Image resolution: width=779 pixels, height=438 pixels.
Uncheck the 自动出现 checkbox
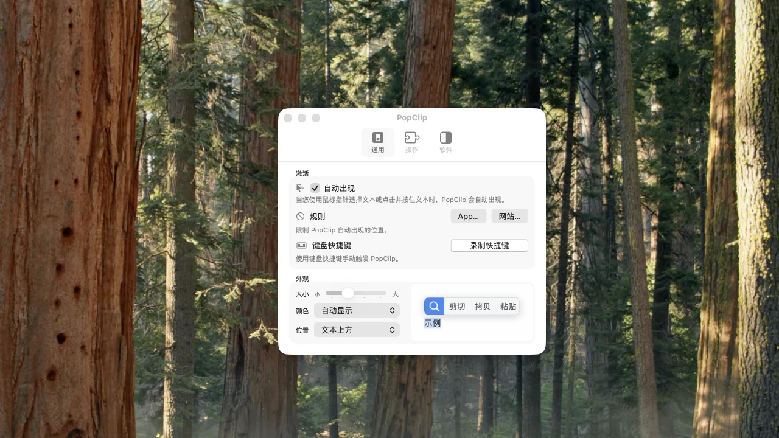click(x=315, y=188)
